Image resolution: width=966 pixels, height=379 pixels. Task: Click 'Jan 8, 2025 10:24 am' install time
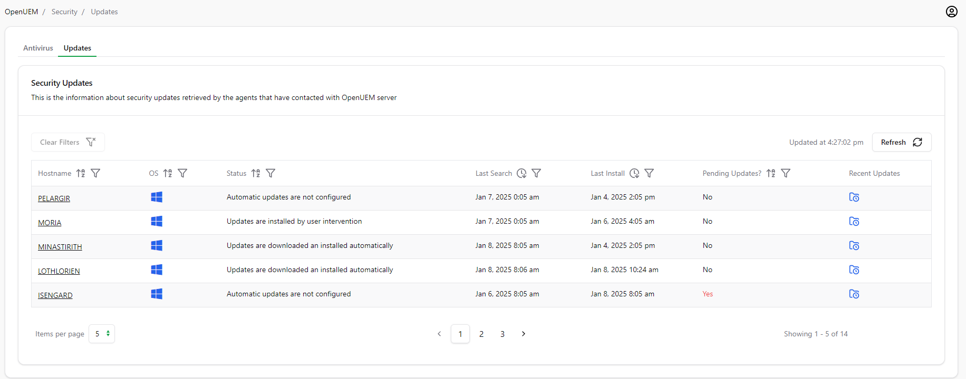[624, 270]
